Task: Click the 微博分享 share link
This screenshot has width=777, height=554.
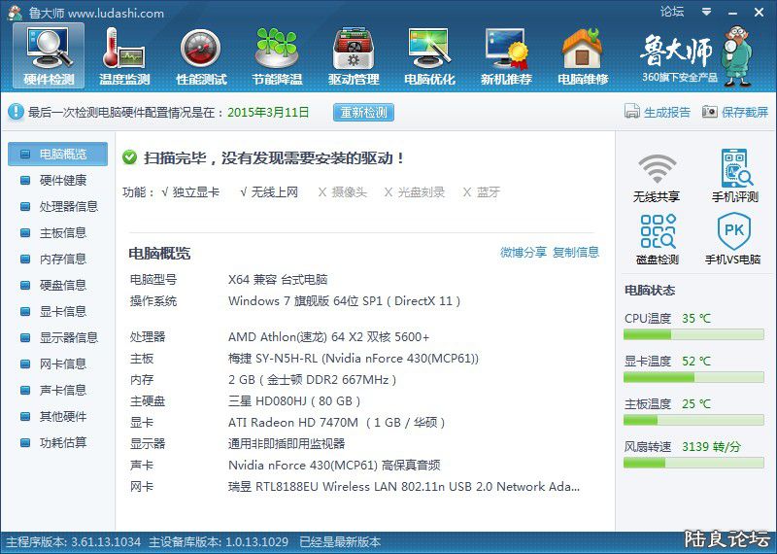Action: coord(524,253)
